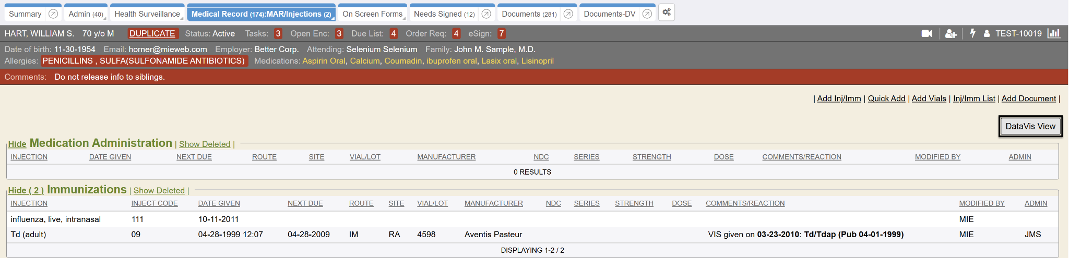Show deleted Immunizations entries
This screenshot has width=1069, height=258.
point(159,191)
